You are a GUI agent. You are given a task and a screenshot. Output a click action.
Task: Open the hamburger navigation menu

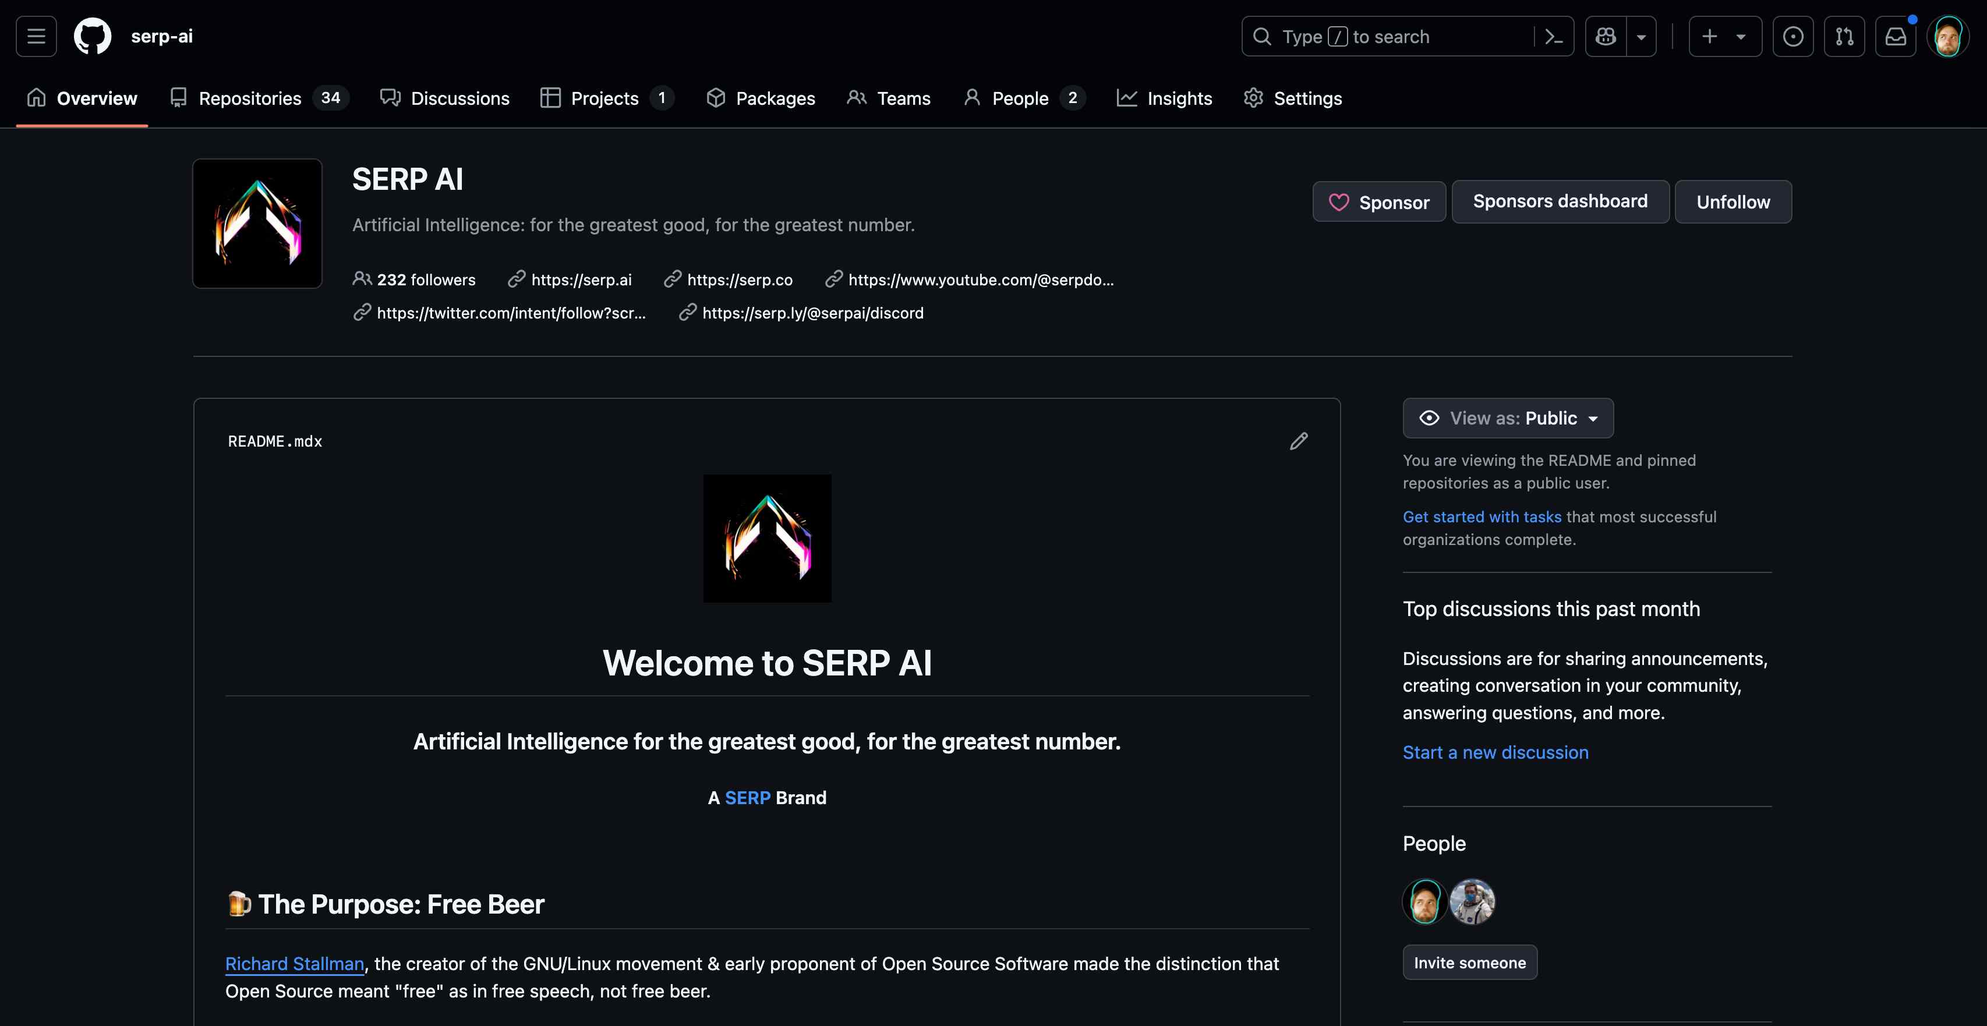click(36, 36)
